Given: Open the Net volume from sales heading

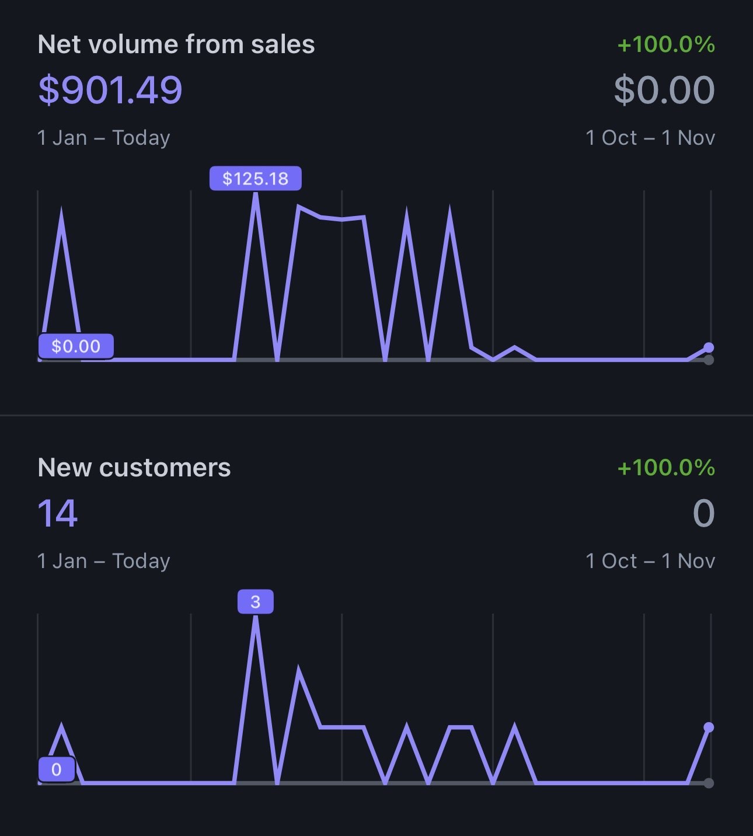Looking at the screenshot, I should pyautogui.click(x=176, y=44).
